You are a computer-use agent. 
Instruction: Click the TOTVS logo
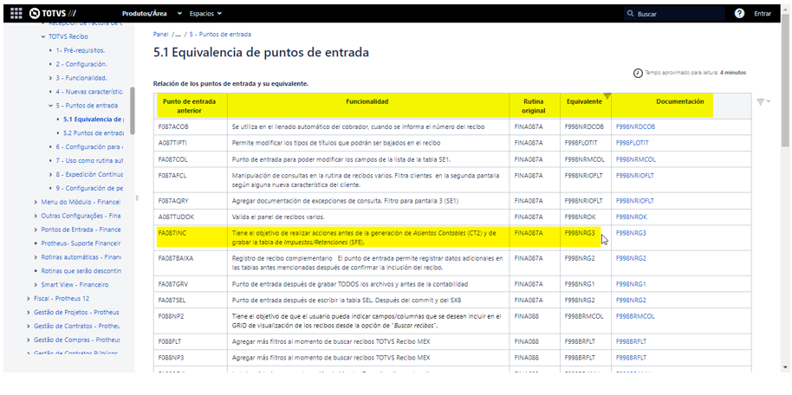pyautogui.click(x=53, y=14)
